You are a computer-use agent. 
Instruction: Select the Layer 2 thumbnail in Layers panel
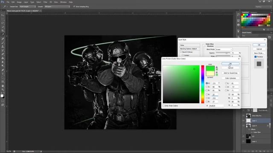(x=248, y=121)
